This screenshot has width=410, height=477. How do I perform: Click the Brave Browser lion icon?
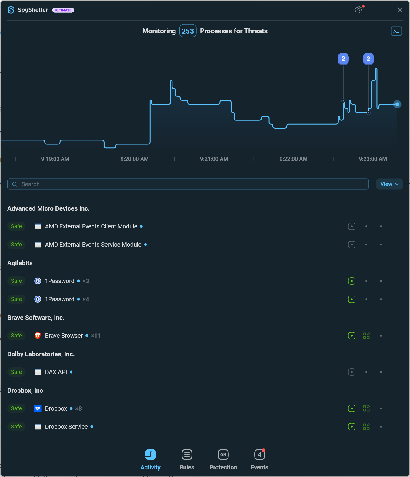pos(38,336)
